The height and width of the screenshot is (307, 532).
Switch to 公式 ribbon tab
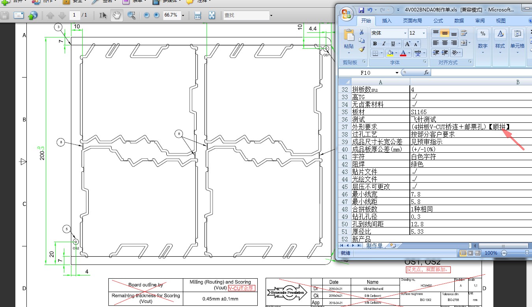(x=438, y=21)
